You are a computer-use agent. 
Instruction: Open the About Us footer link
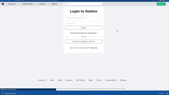42,80
